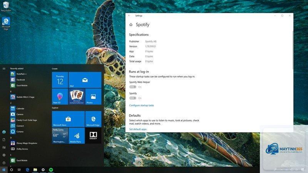This screenshot has width=308, height=173.
Task: Open the Mobile Plans tile
Action: [77, 136]
